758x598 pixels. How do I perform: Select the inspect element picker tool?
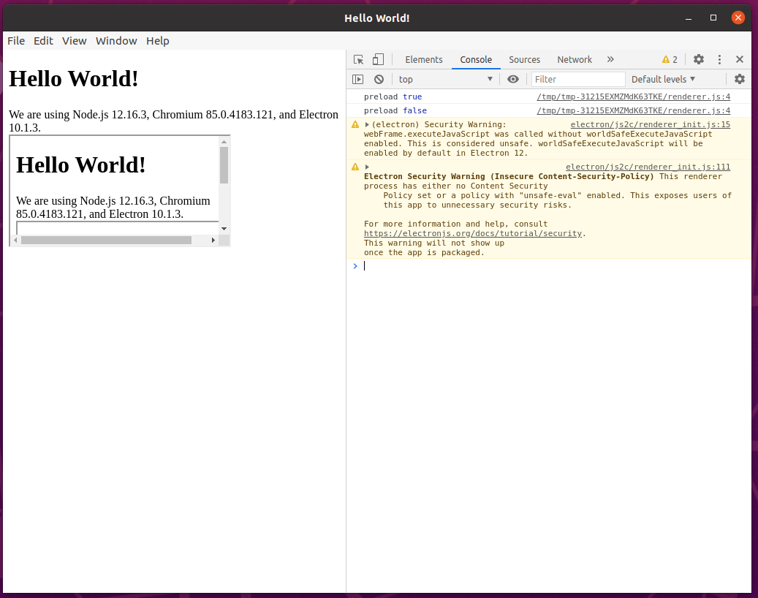[x=357, y=59]
